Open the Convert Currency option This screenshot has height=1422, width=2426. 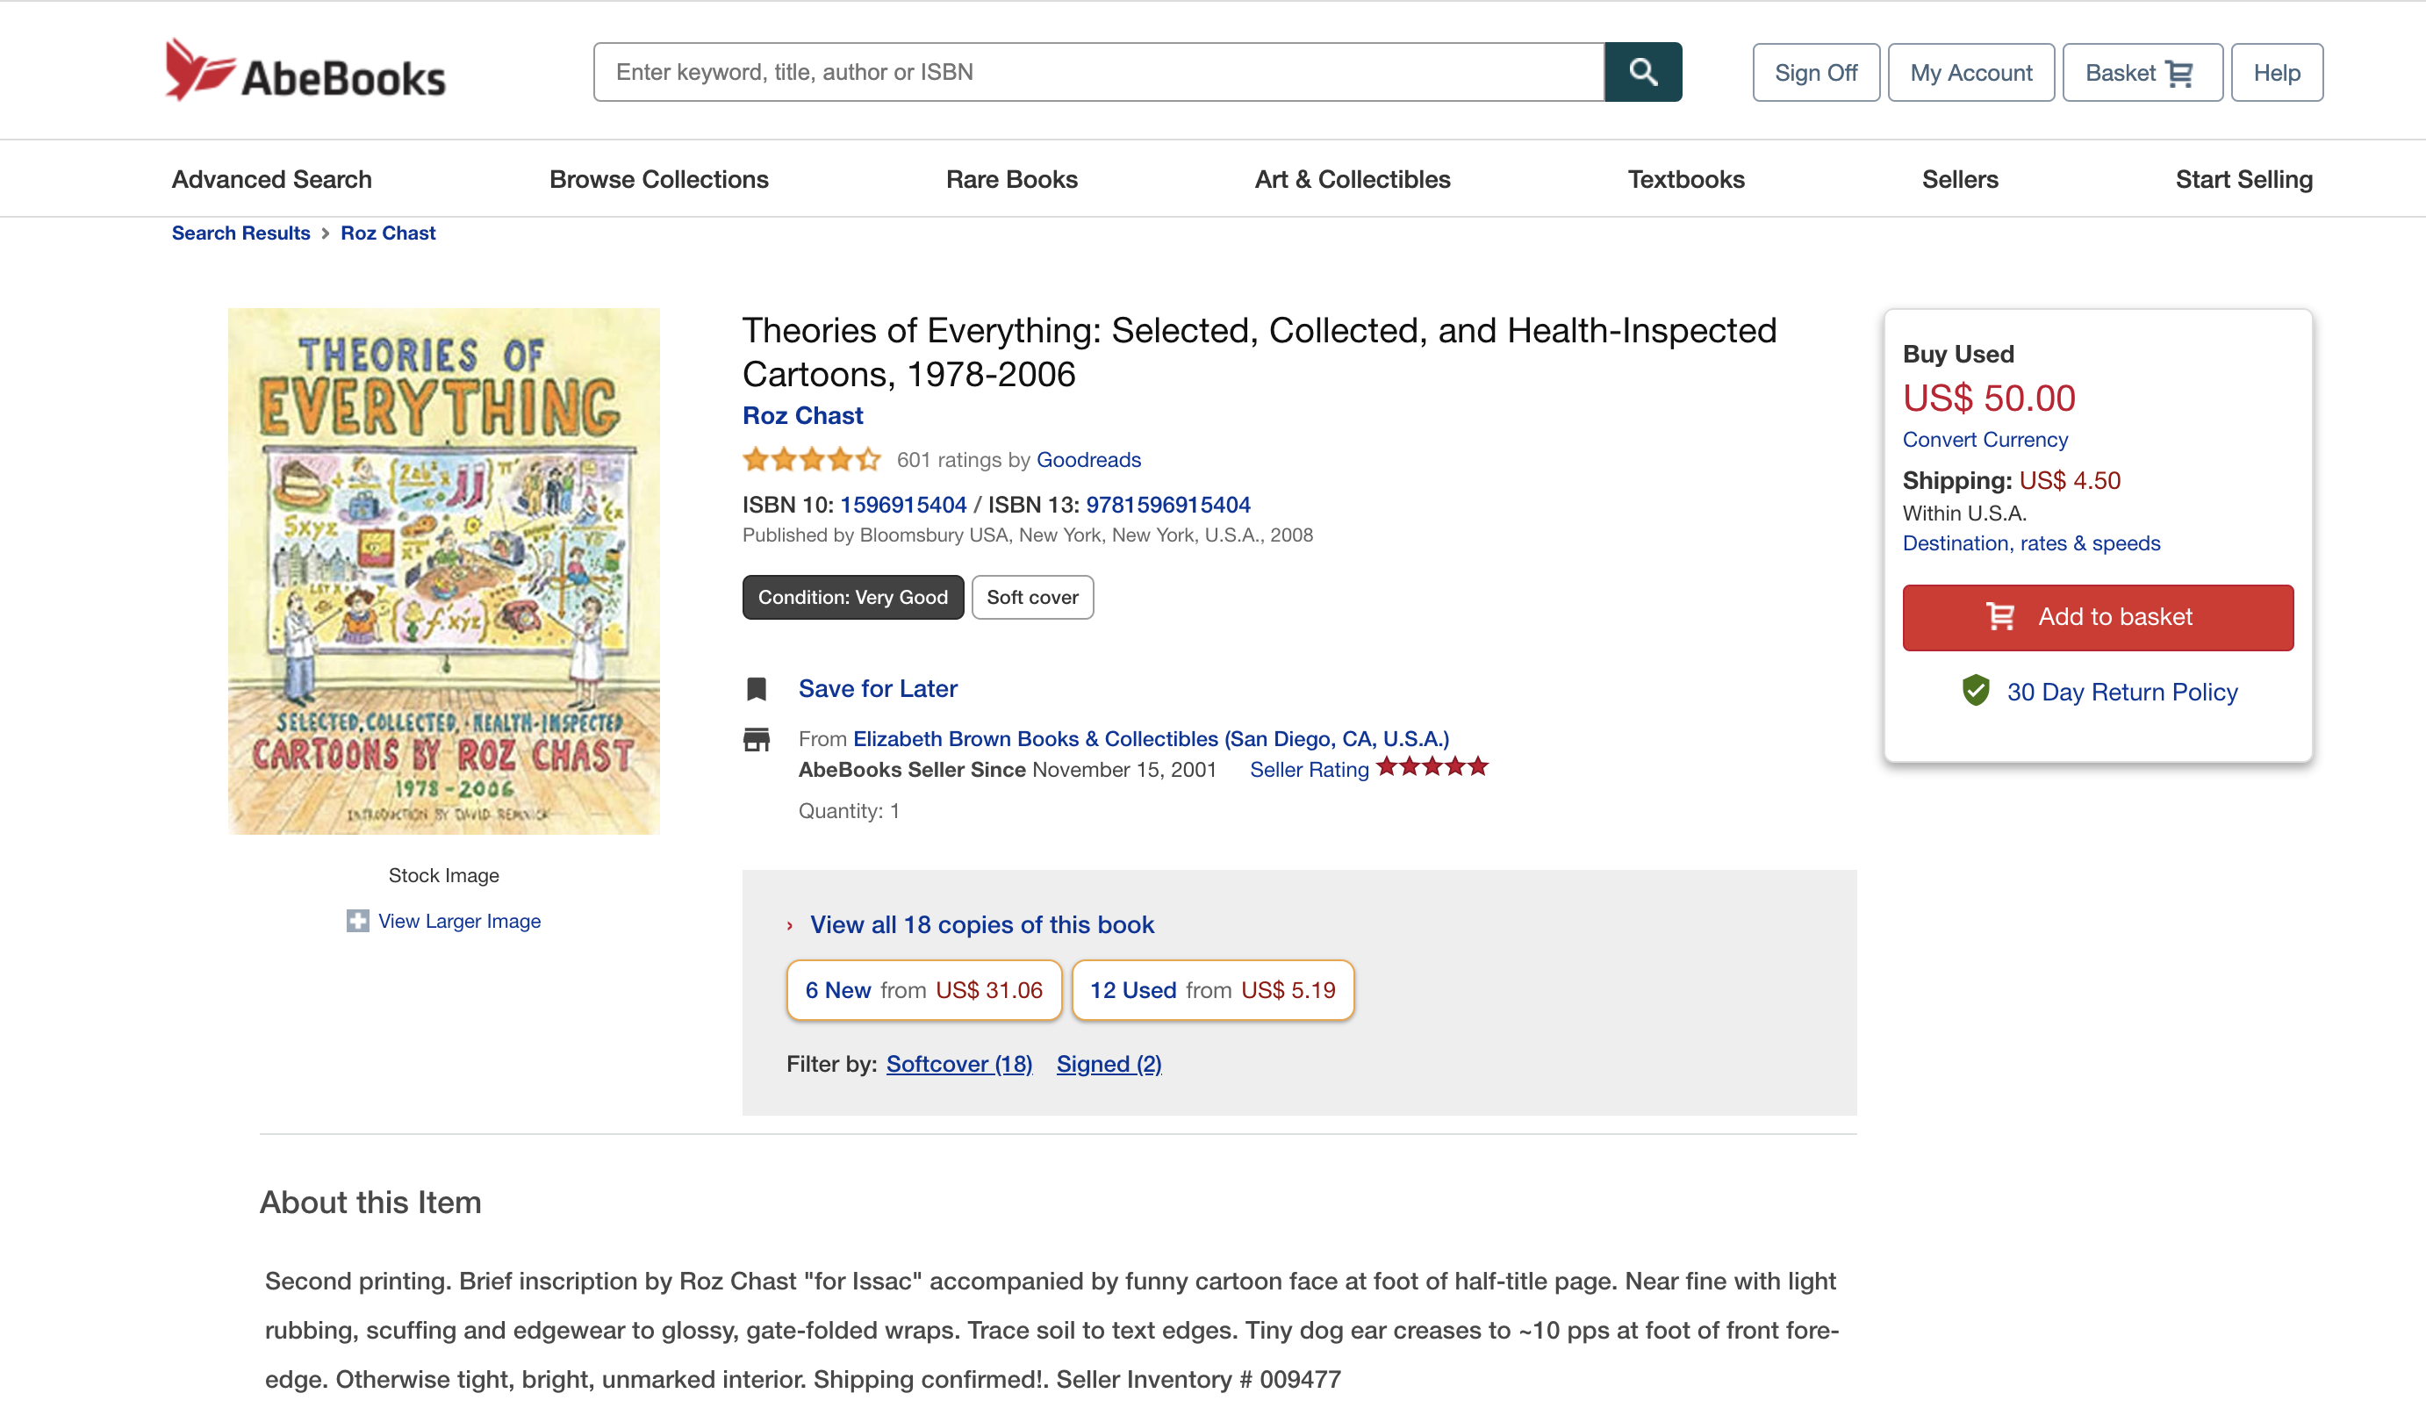(1985, 439)
